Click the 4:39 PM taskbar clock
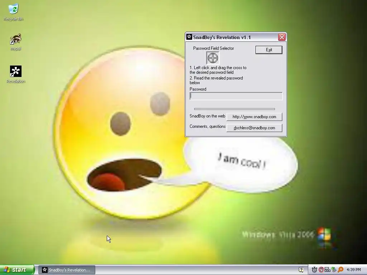This screenshot has width=367, height=275. coord(354,270)
